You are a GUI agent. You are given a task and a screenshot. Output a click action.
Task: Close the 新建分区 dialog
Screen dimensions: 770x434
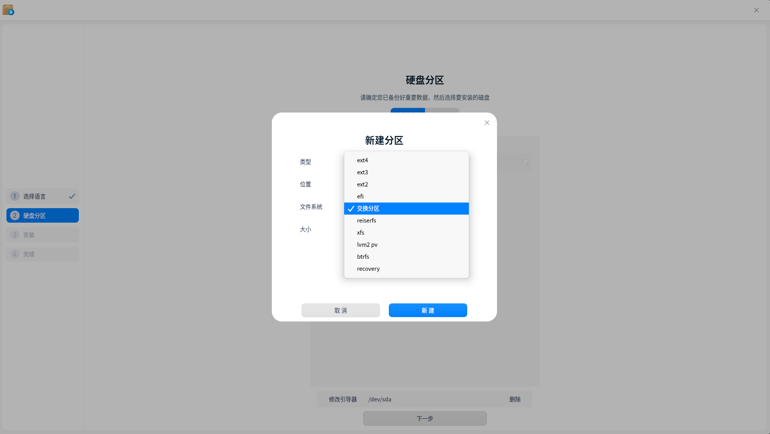click(x=487, y=123)
